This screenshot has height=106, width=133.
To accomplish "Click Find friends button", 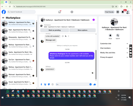I will (x=109, y=12).
